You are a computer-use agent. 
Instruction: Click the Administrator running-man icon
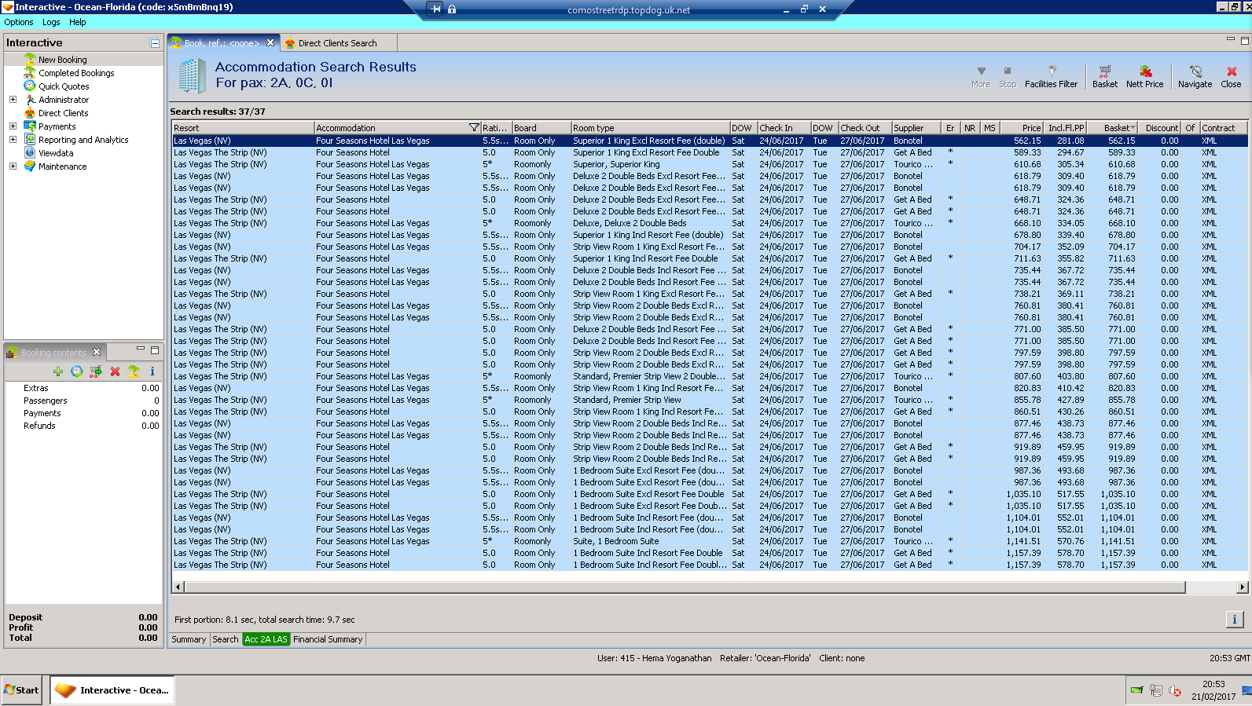(x=30, y=100)
